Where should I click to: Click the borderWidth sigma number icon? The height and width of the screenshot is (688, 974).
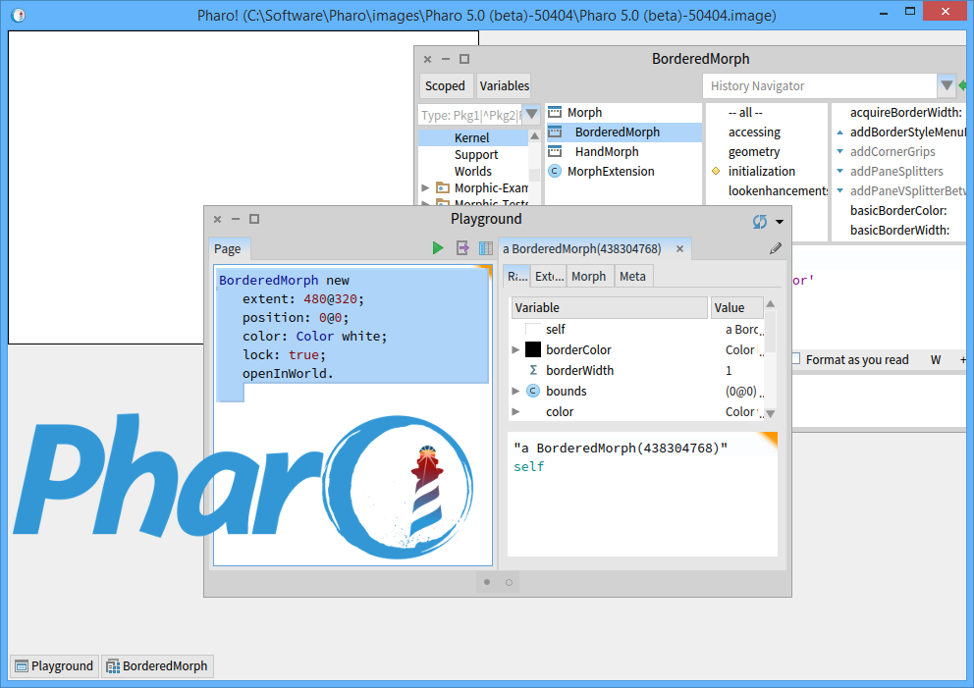533,370
